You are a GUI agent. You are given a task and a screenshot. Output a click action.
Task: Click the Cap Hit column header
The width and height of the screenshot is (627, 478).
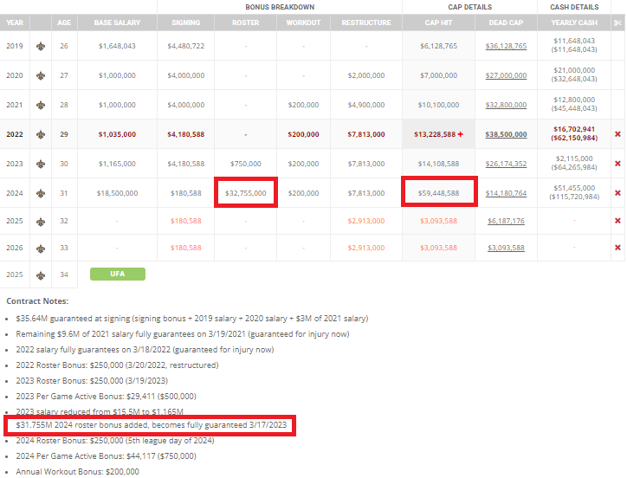438,23
